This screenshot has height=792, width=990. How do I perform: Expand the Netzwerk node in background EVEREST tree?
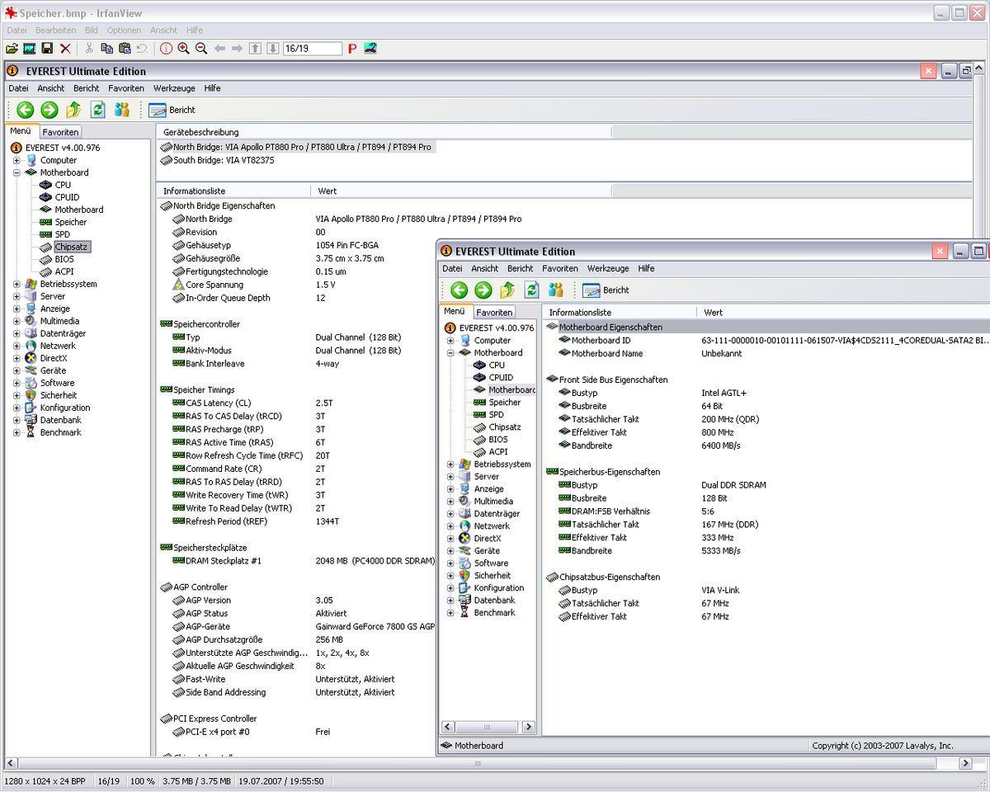tap(16, 346)
